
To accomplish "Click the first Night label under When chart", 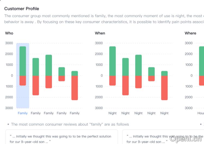I will pyautogui.click(x=112, y=113).
